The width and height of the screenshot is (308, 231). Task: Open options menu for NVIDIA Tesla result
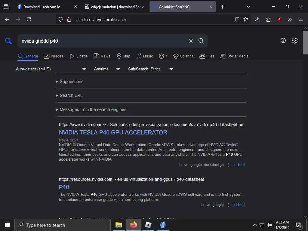(228, 165)
